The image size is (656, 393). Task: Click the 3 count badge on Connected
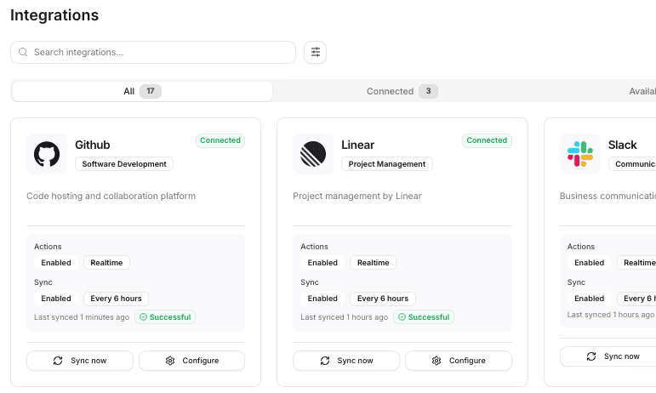pyautogui.click(x=429, y=91)
